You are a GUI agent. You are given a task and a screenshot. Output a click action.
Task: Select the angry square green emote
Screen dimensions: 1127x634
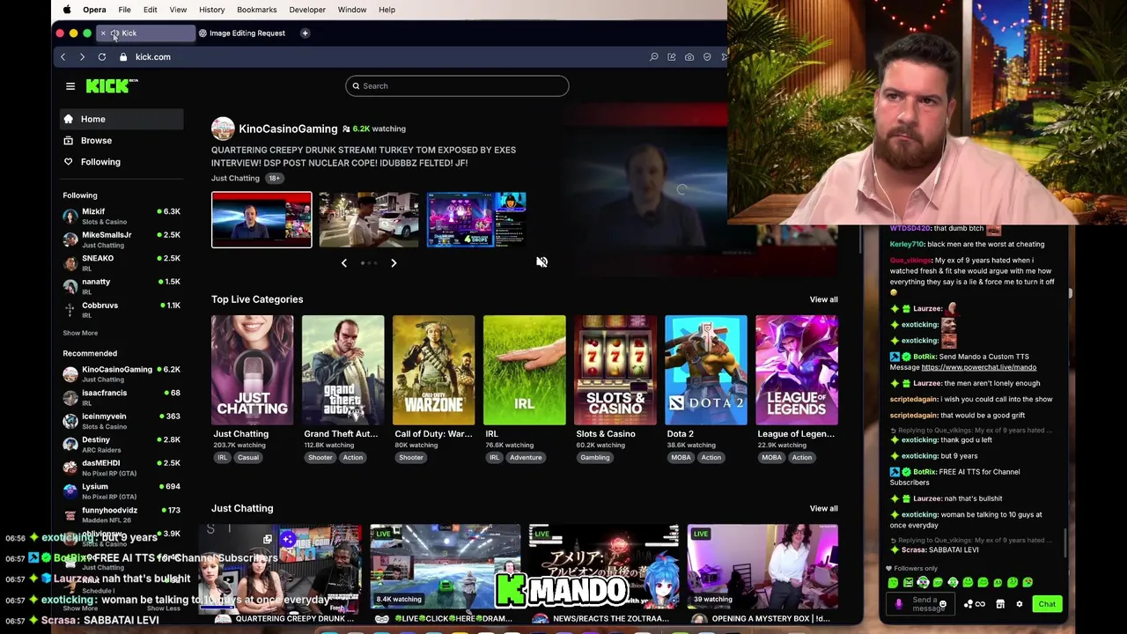pyautogui.click(x=908, y=582)
